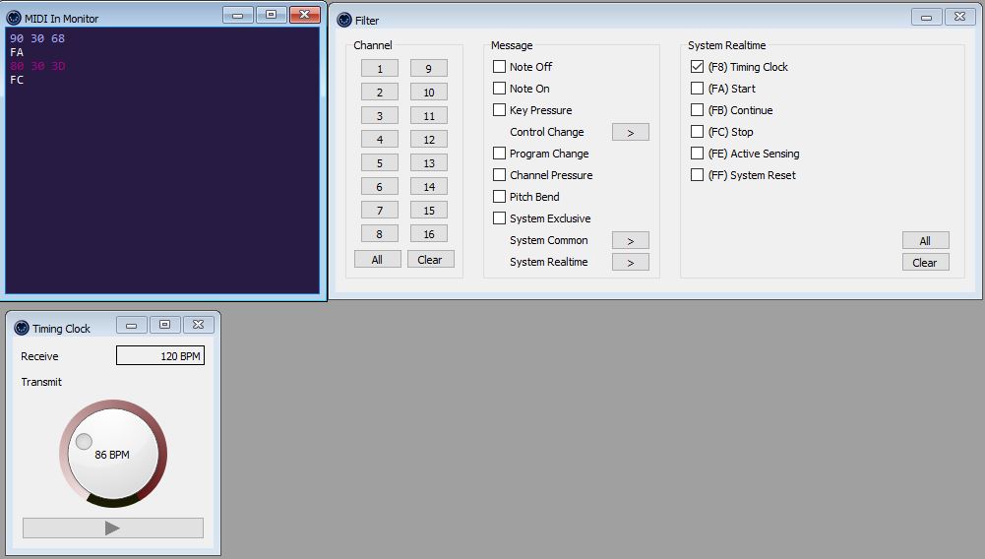This screenshot has width=985, height=559.
Task: Enable the Program Change checkbox
Action: 500,154
